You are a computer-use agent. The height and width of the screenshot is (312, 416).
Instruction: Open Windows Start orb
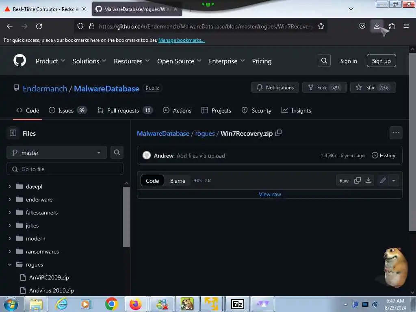click(x=11, y=304)
